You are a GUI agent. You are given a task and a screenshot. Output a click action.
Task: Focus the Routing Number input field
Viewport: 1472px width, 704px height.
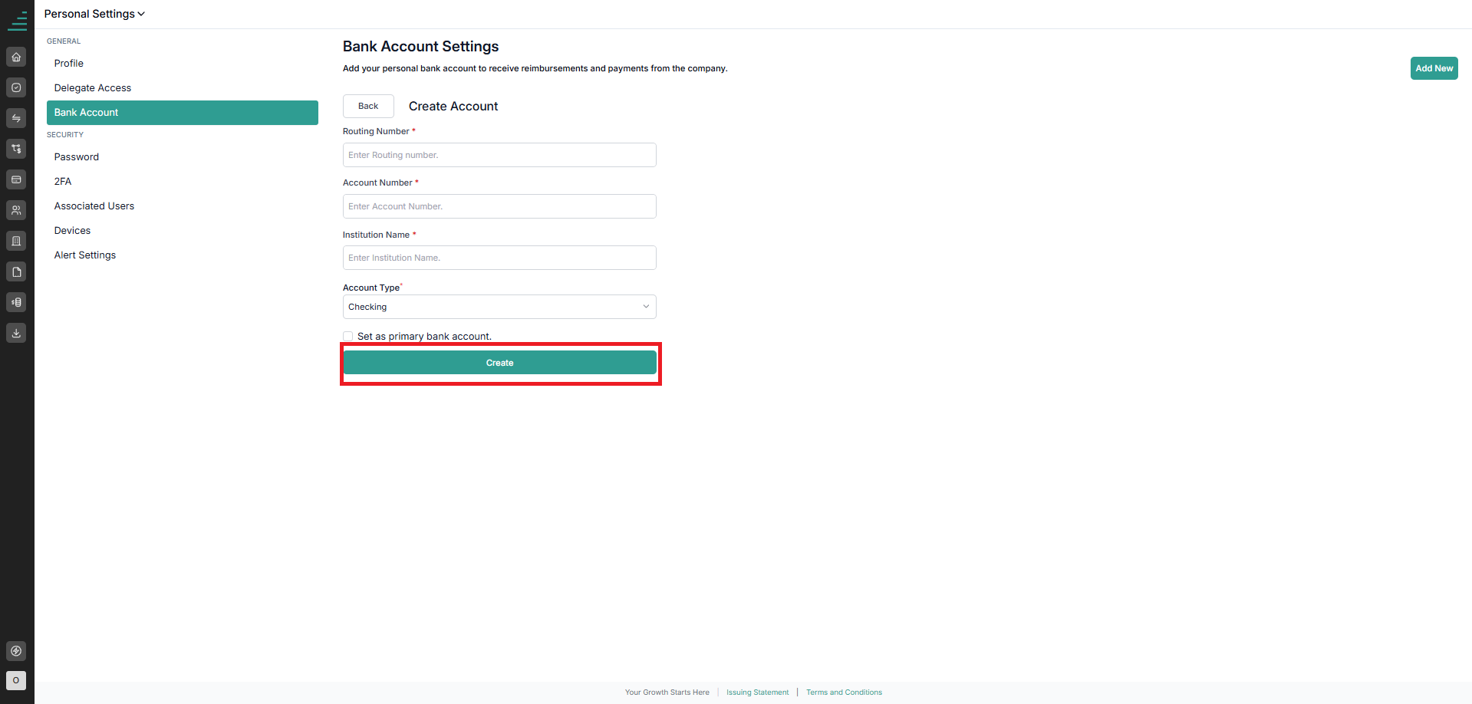(x=499, y=155)
